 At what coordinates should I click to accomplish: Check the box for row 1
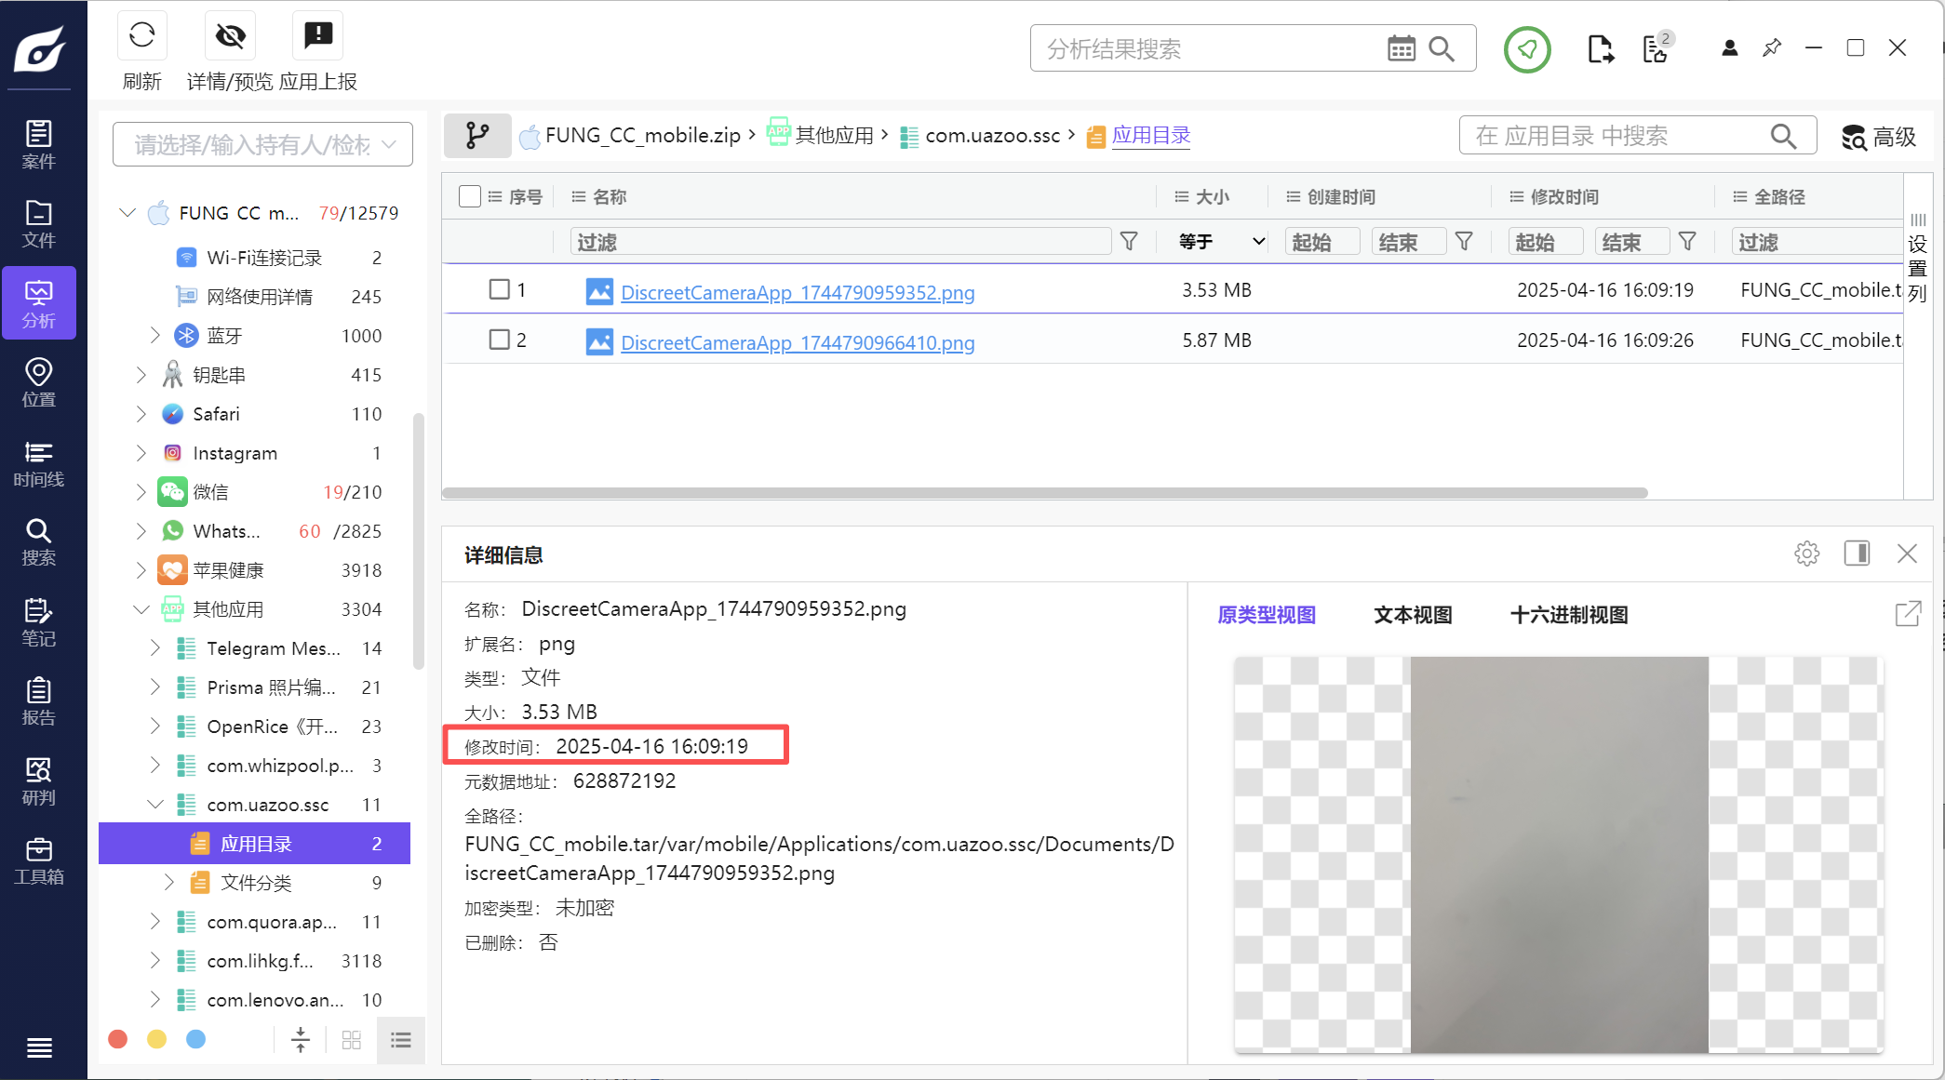tap(500, 289)
